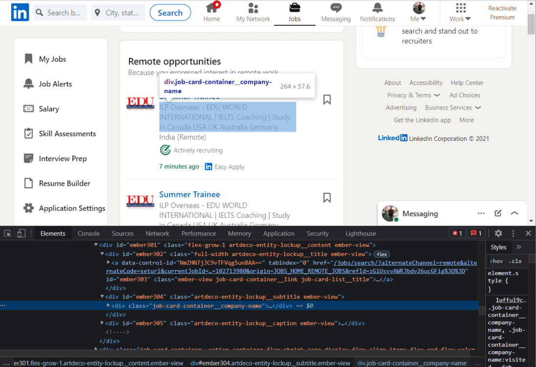
Task: Click the More footer link
Action: [x=467, y=120]
